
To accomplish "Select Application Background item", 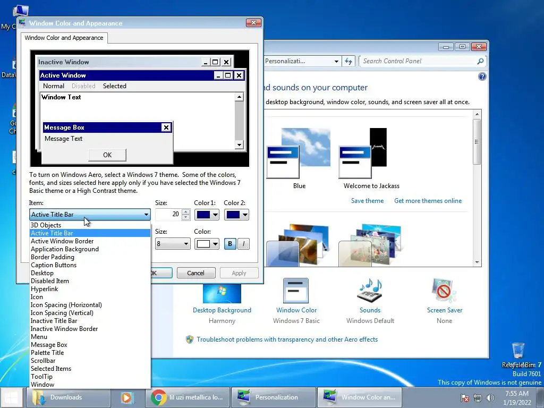I will (x=90, y=249).
